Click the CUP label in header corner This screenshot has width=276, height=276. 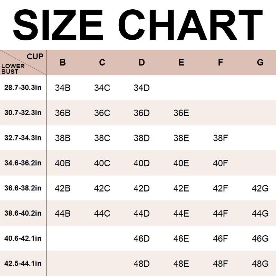[35, 57]
